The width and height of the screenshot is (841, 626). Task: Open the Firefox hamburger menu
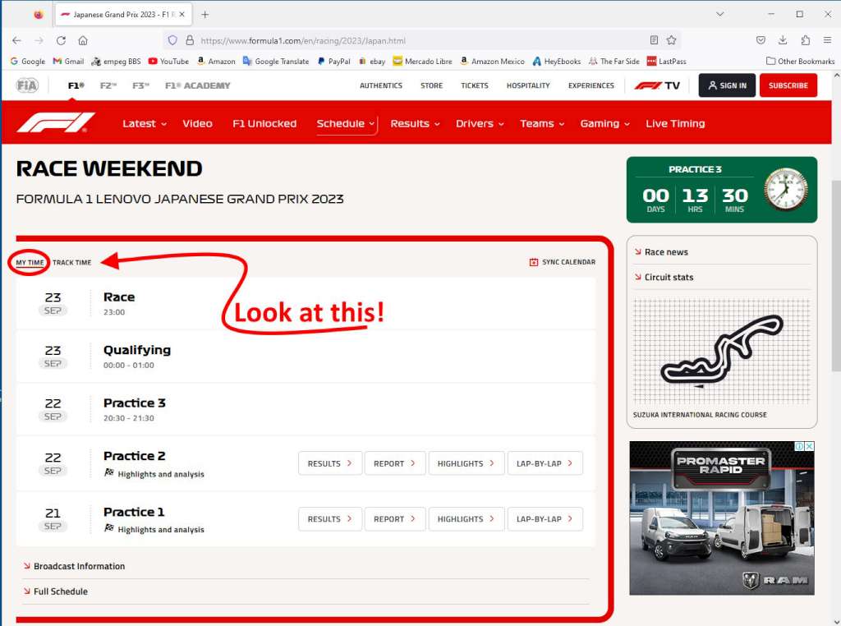828,40
